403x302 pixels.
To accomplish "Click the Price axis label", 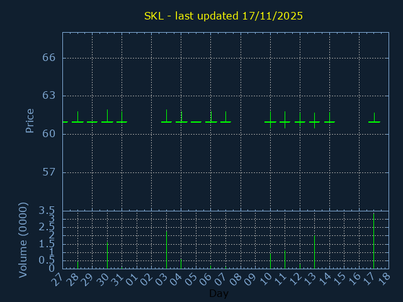I will [x=30, y=121].
